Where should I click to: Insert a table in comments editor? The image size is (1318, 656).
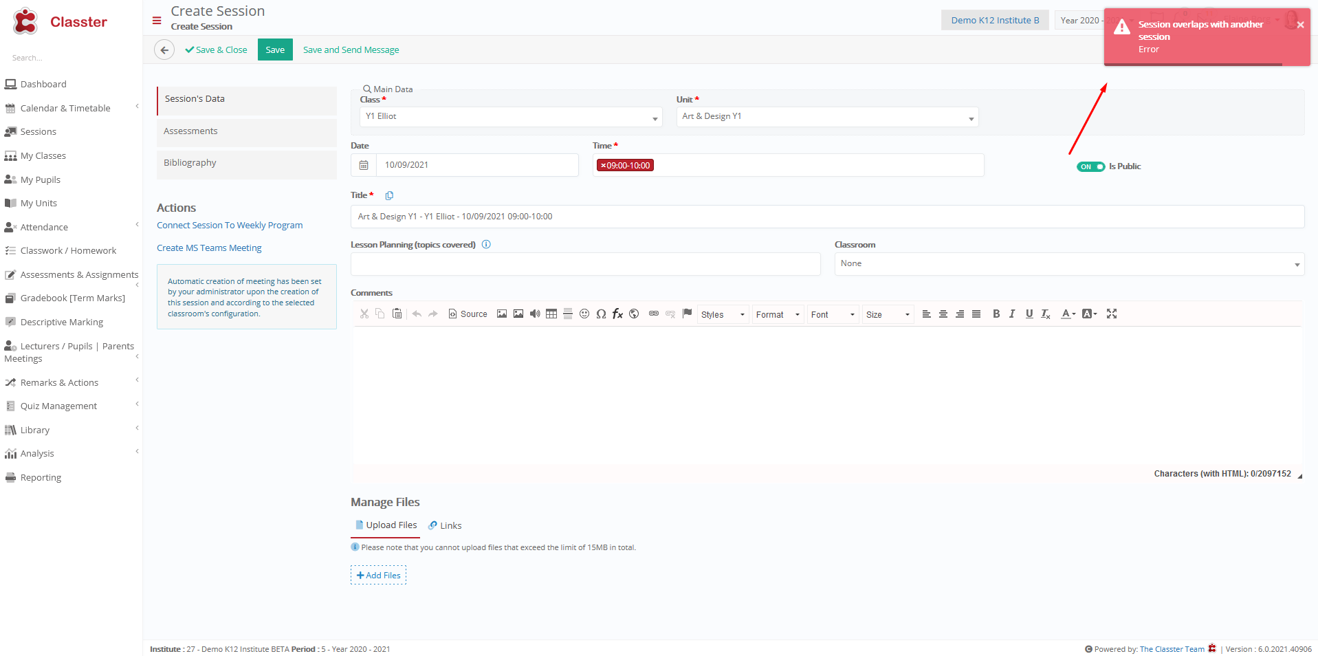tap(551, 314)
